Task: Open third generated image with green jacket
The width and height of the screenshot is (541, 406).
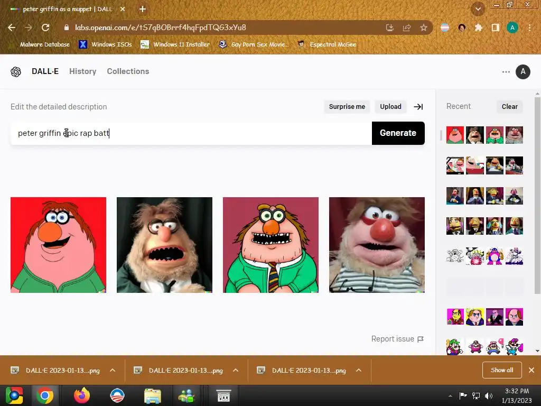Action: click(x=271, y=245)
